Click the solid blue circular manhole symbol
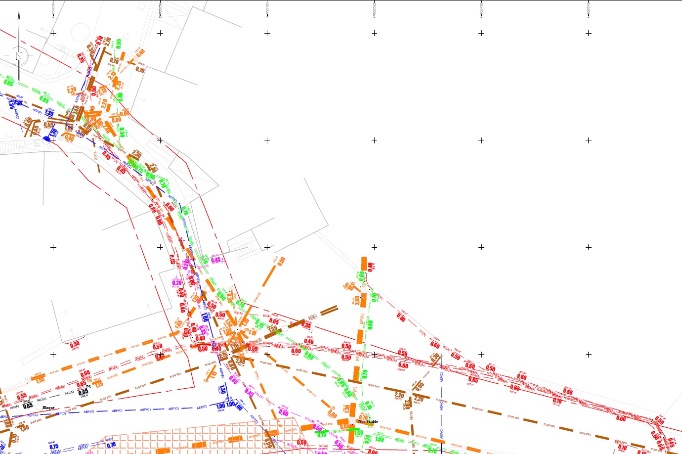The height and width of the screenshot is (454, 682). tap(48, 139)
